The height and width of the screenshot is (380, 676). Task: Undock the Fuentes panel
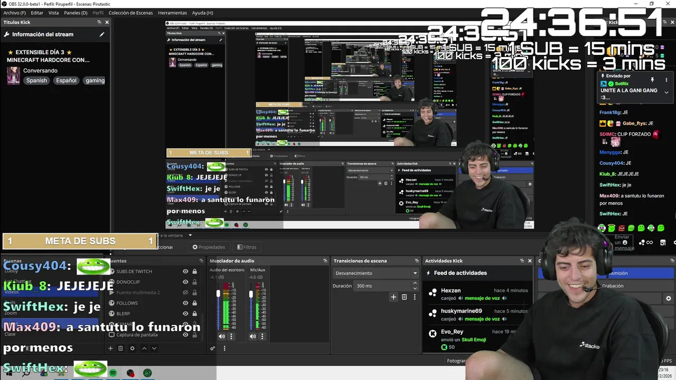(201, 261)
